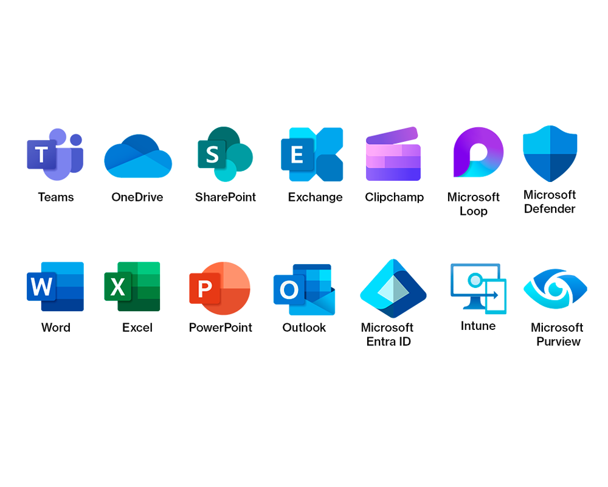Click the "Outlook" text label
The width and height of the screenshot is (608, 487).
[304, 328]
